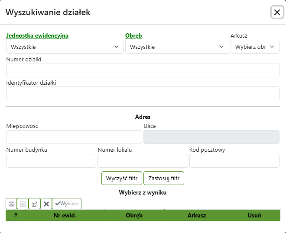Image resolution: width=286 pixels, height=233 pixels.
Task: Click the empty grid deselect-all icon
Action: click(x=23, y=204)
